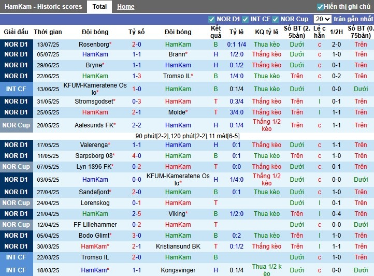The height and width of the screenshot is (276, 374).
Task: Click the 0-2 halftime score versus Tromso IL
Action: [x=336, y=76]
